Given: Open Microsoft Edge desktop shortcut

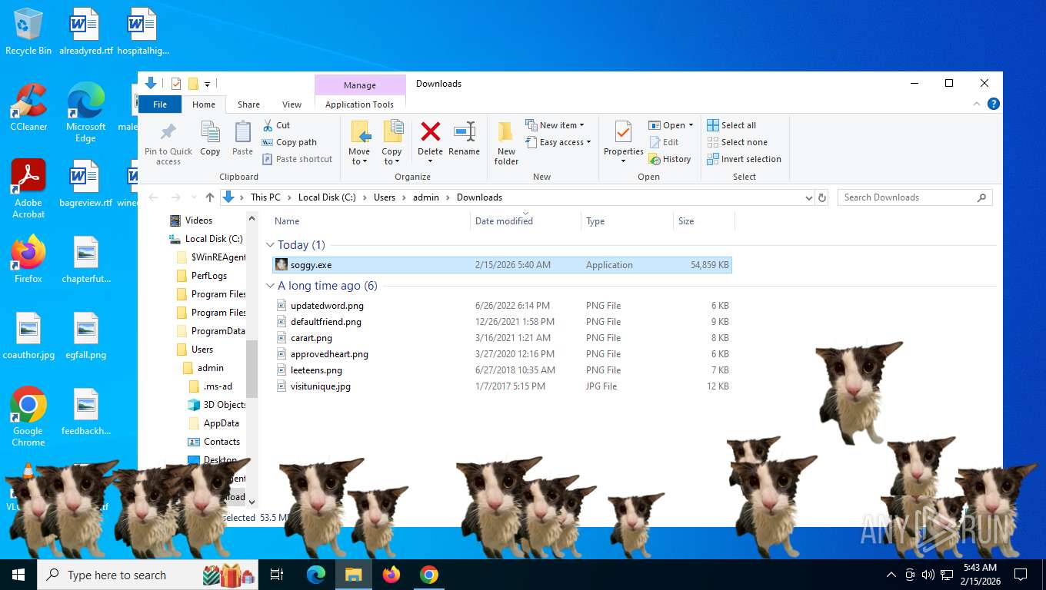Looking at the screenshot, I should pyautogui.click(x=85, y=113).
